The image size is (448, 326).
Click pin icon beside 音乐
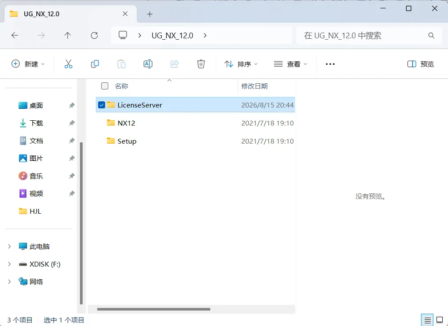tap(72, 176)
